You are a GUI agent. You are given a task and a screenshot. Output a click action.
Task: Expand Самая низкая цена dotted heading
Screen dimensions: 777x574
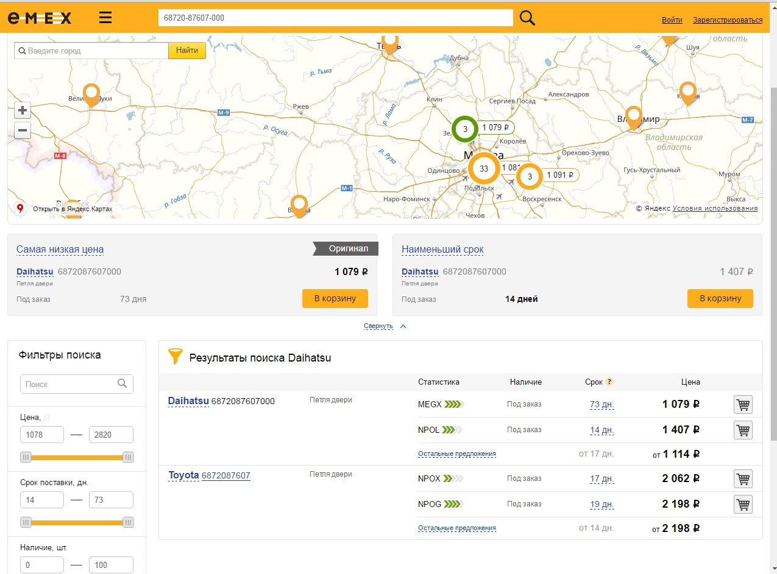[x=60, y=250]
